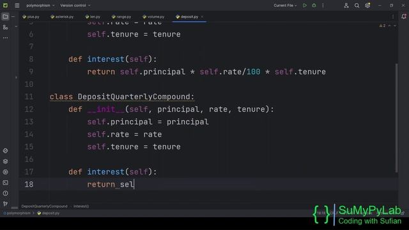Expand the polymorphism project dropdown
Viewport: 409px width, 230px height.
[40, 6]
